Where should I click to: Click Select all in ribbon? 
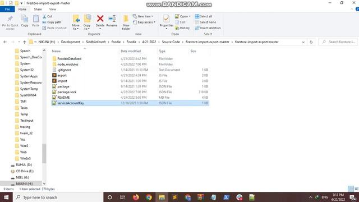(x=204, y=16)
